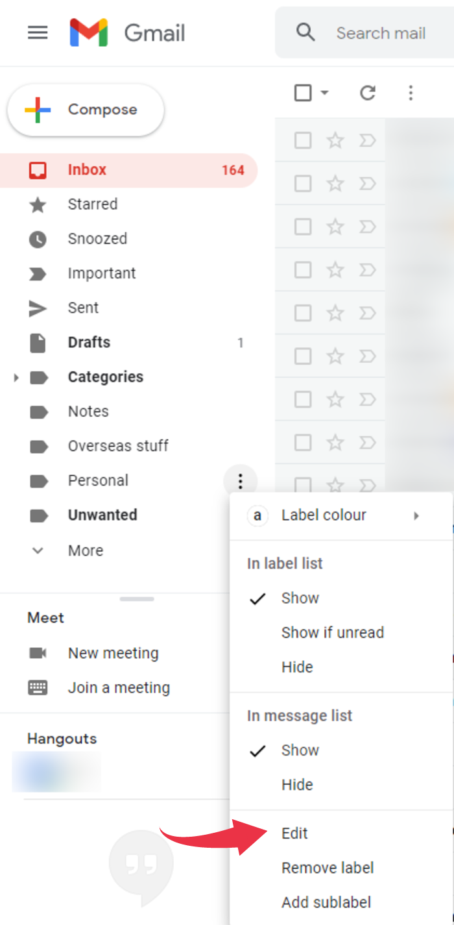Click the label colour circle swatch
Screen dimensions: 454x925
pos(257,515)
